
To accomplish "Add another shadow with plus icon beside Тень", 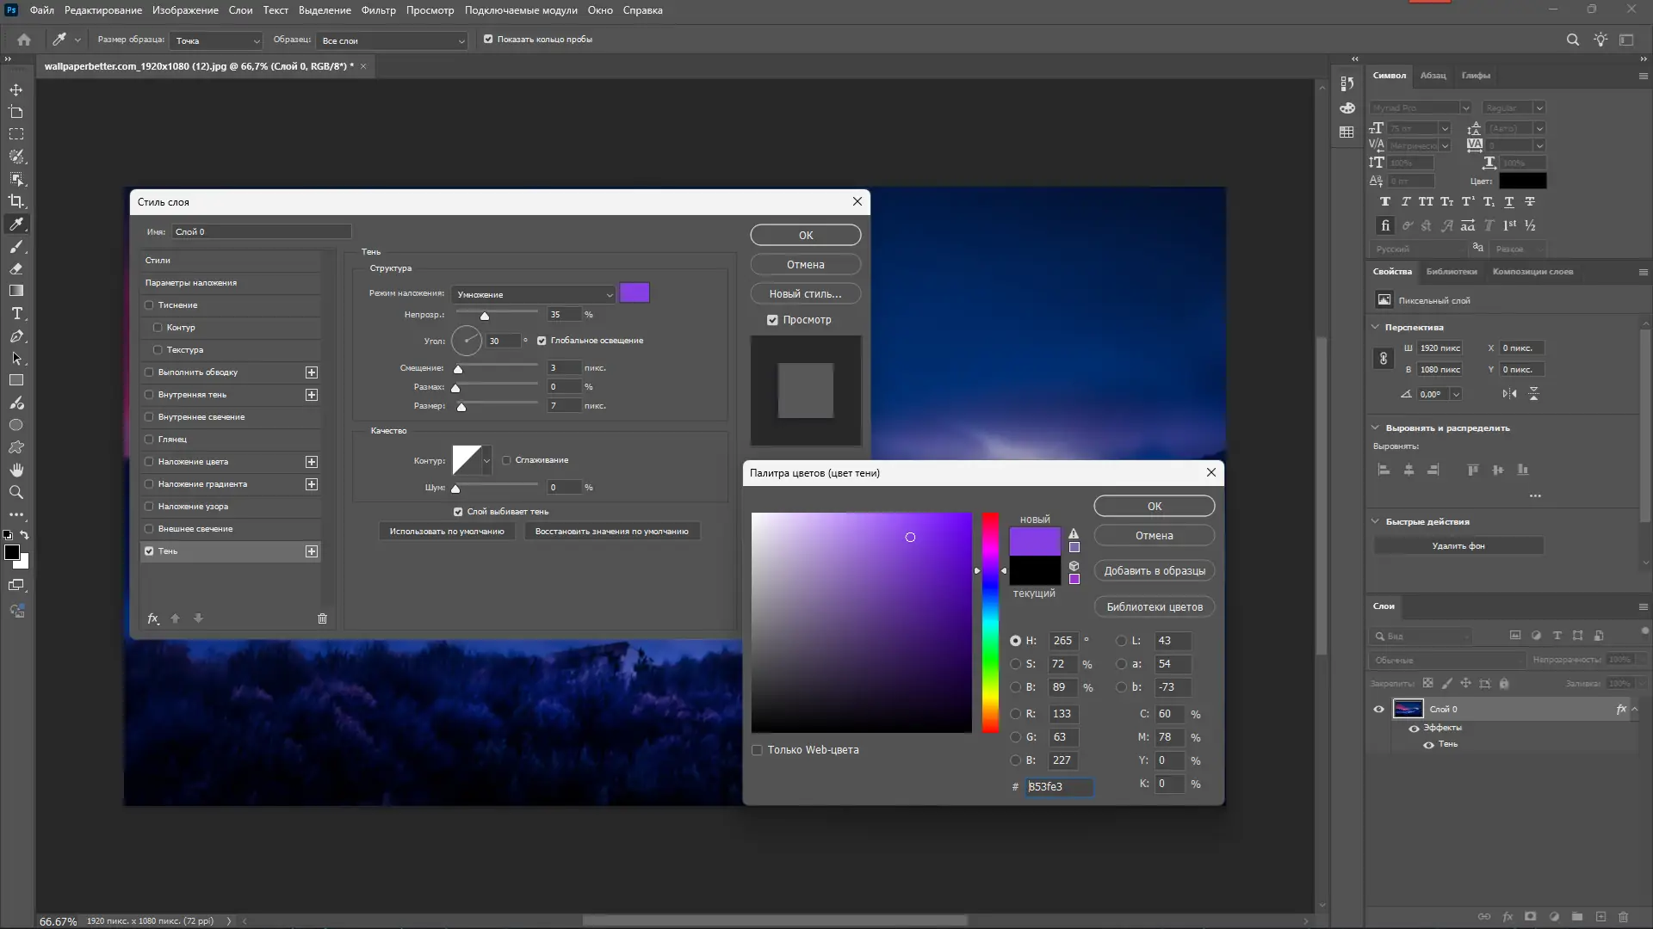I will (x=312, y=551).
